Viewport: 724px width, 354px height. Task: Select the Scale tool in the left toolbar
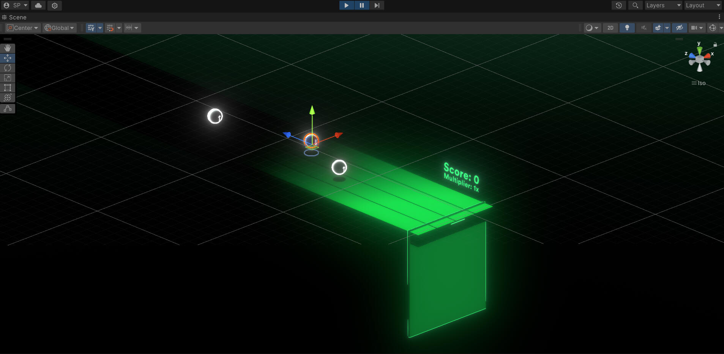coord(8,78)
